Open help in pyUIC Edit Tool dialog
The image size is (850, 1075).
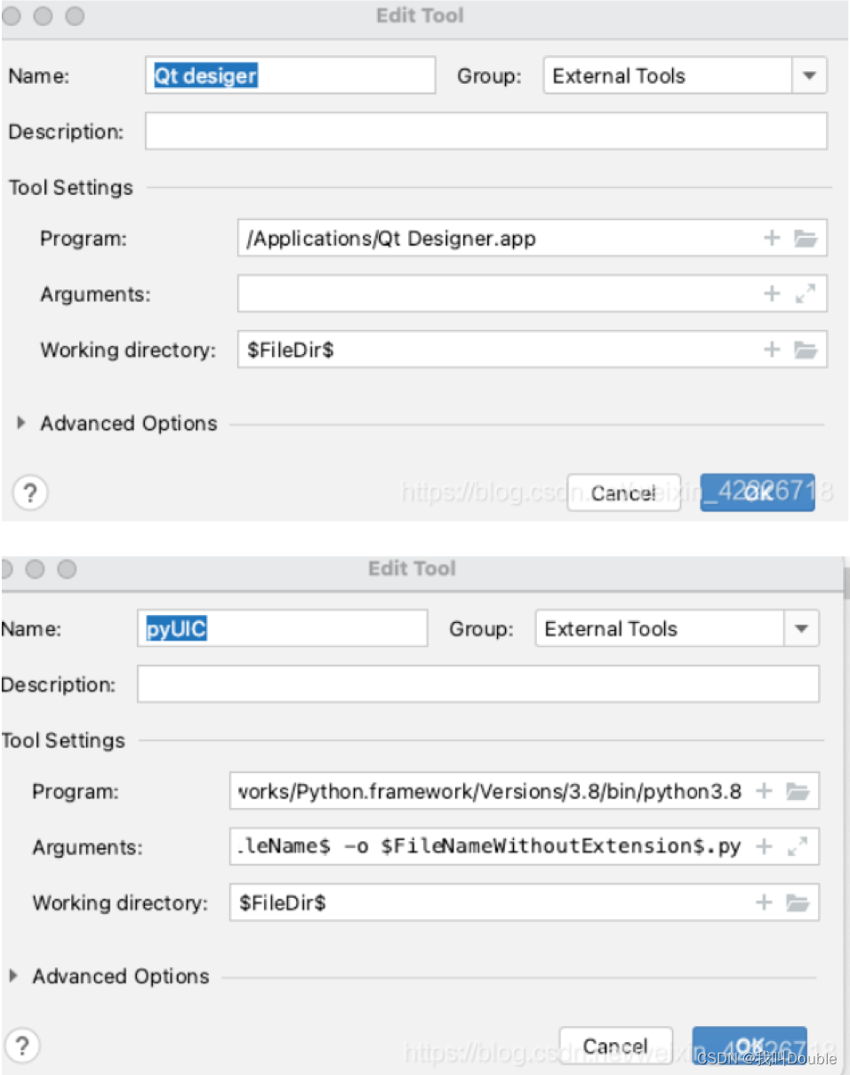pos(22,1046)
